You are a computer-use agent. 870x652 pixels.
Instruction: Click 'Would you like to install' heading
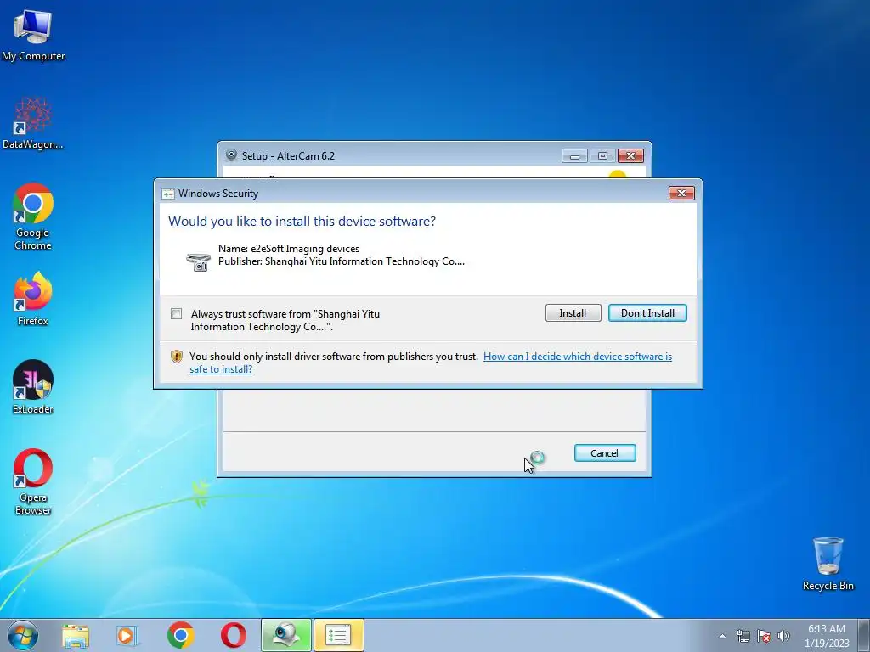coord(302,222)
